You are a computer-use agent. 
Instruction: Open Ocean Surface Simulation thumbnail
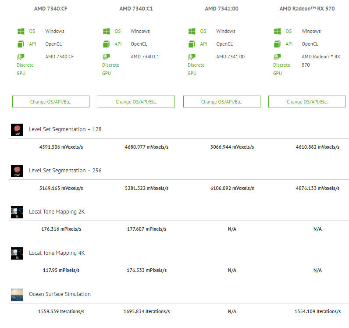pyautogui.click(x=17, y=295)
